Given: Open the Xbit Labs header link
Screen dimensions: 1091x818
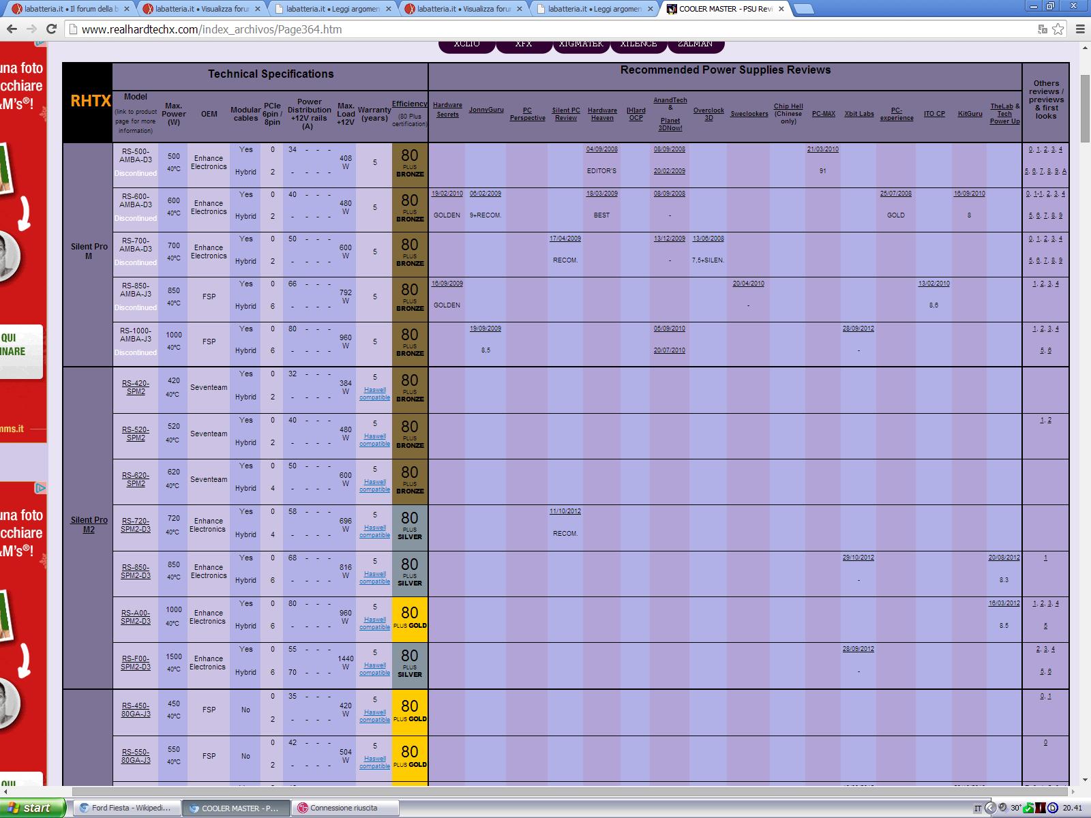Looking at the screenshot, I should (x=859, y=114).
